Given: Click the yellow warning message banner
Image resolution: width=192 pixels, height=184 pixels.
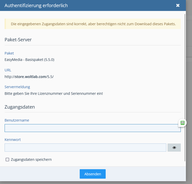Looking at the screenshot, I should pyautogui.click(x=93, y=24).
